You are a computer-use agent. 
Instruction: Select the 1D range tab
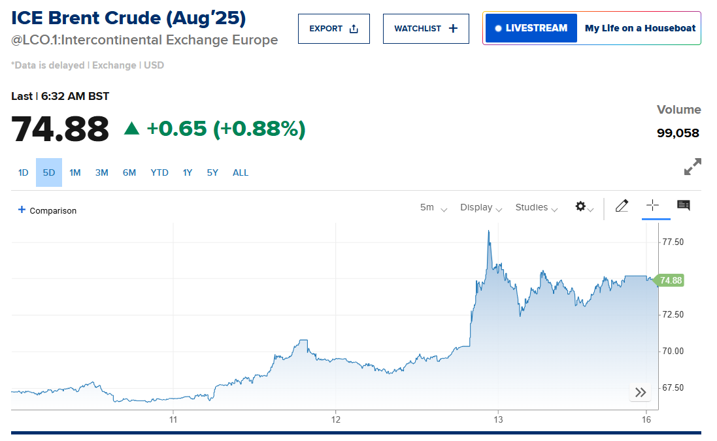(24, 172)
